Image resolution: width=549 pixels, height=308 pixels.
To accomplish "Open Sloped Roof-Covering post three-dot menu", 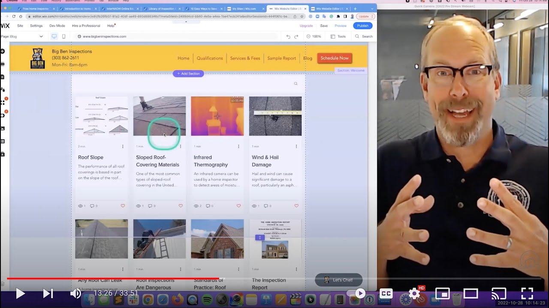I will 181,146.
